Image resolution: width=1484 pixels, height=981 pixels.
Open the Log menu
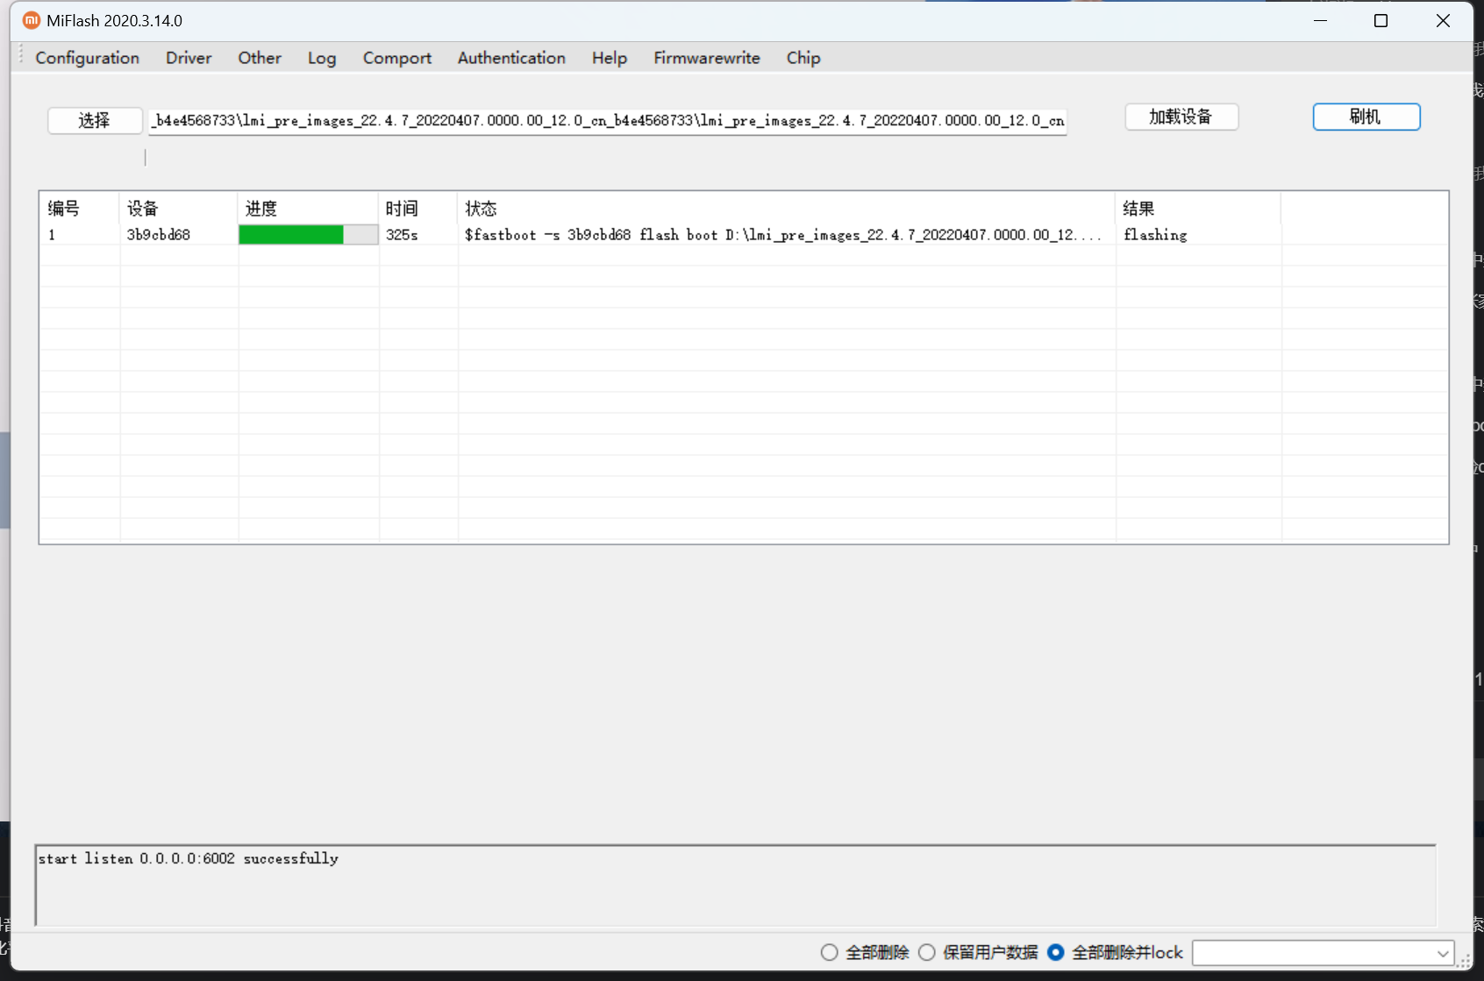click(322, 58)
